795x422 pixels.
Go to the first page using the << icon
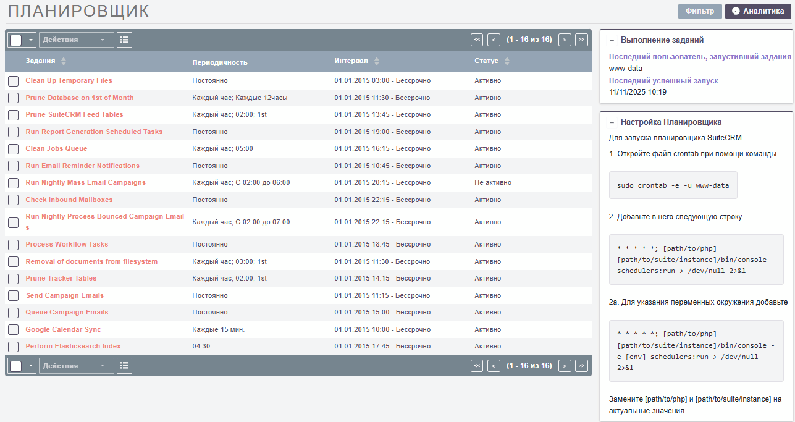pos(476,40)
